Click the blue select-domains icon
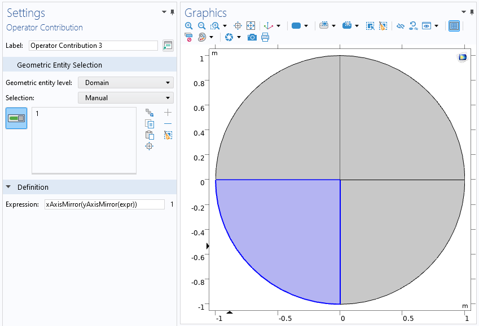479x326 pixels. click(x=296, y=26)
